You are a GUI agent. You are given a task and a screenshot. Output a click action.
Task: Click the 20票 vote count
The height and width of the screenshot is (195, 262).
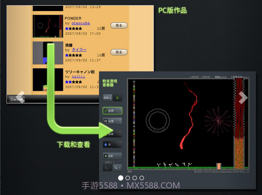101,28
